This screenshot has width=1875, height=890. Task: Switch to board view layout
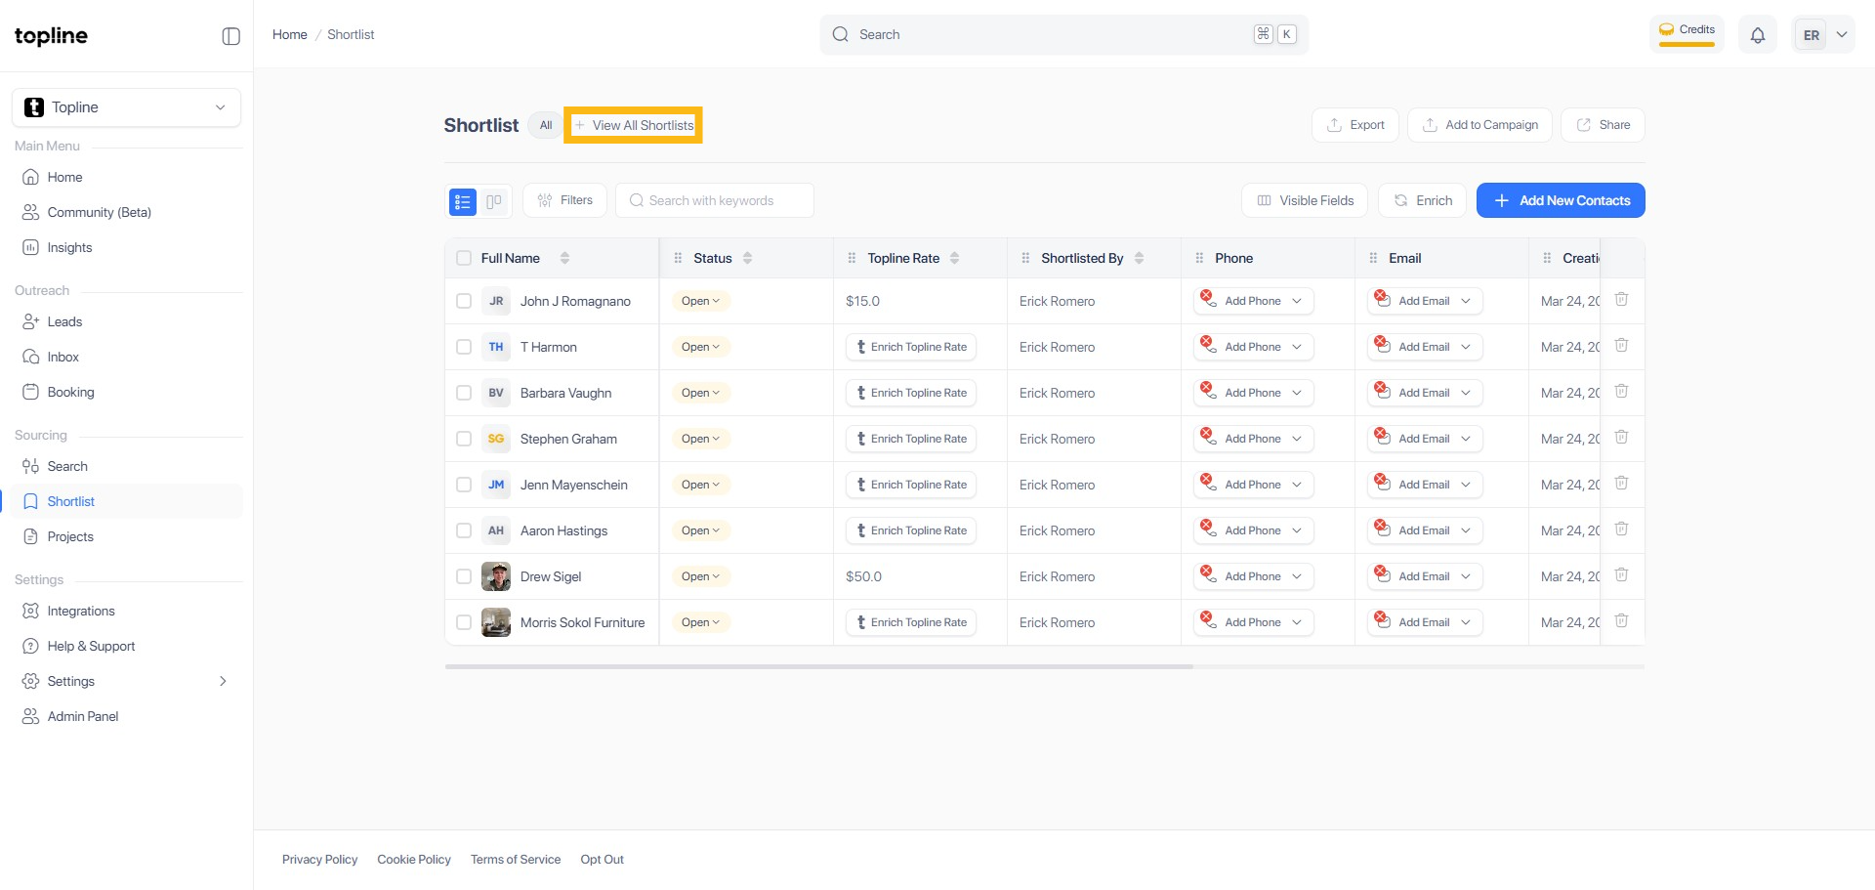pyautogui.click(x=494, y=201)
